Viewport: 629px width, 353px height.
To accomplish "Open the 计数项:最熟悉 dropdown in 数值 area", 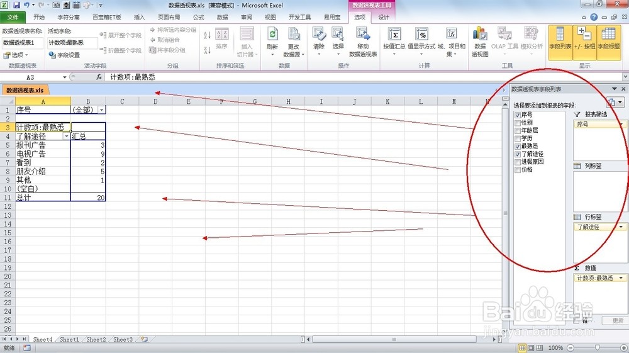I will 622,278.
